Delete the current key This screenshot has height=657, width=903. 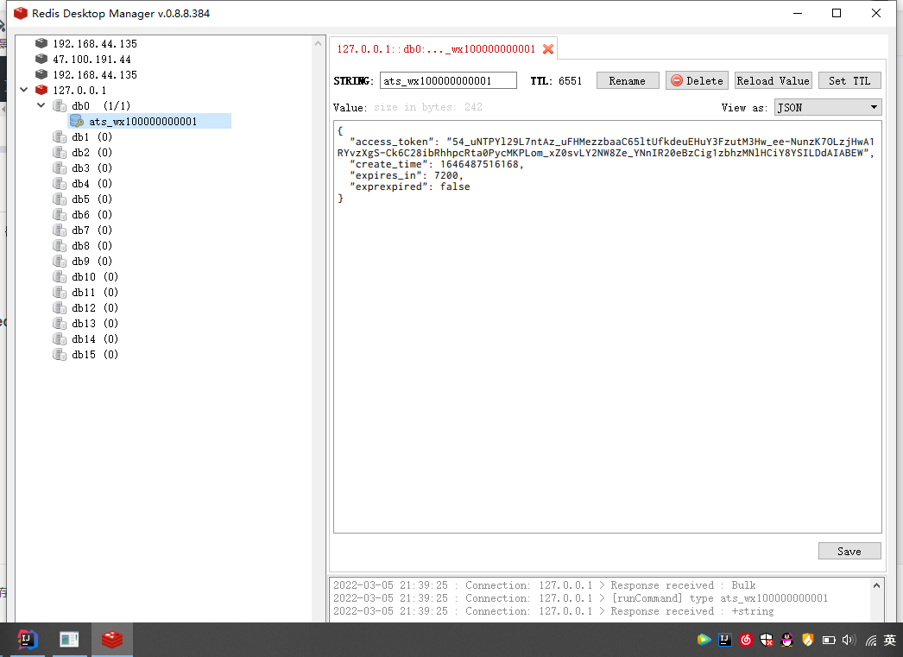pos(697,80)
